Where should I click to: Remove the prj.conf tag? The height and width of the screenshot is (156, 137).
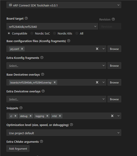pyautogui.click(x=22, y=49)
